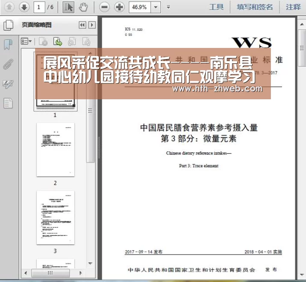Viewport: 306px width, 282px height.
Task: Click the page thumbnails panel icon
Action: click(9, 25)
